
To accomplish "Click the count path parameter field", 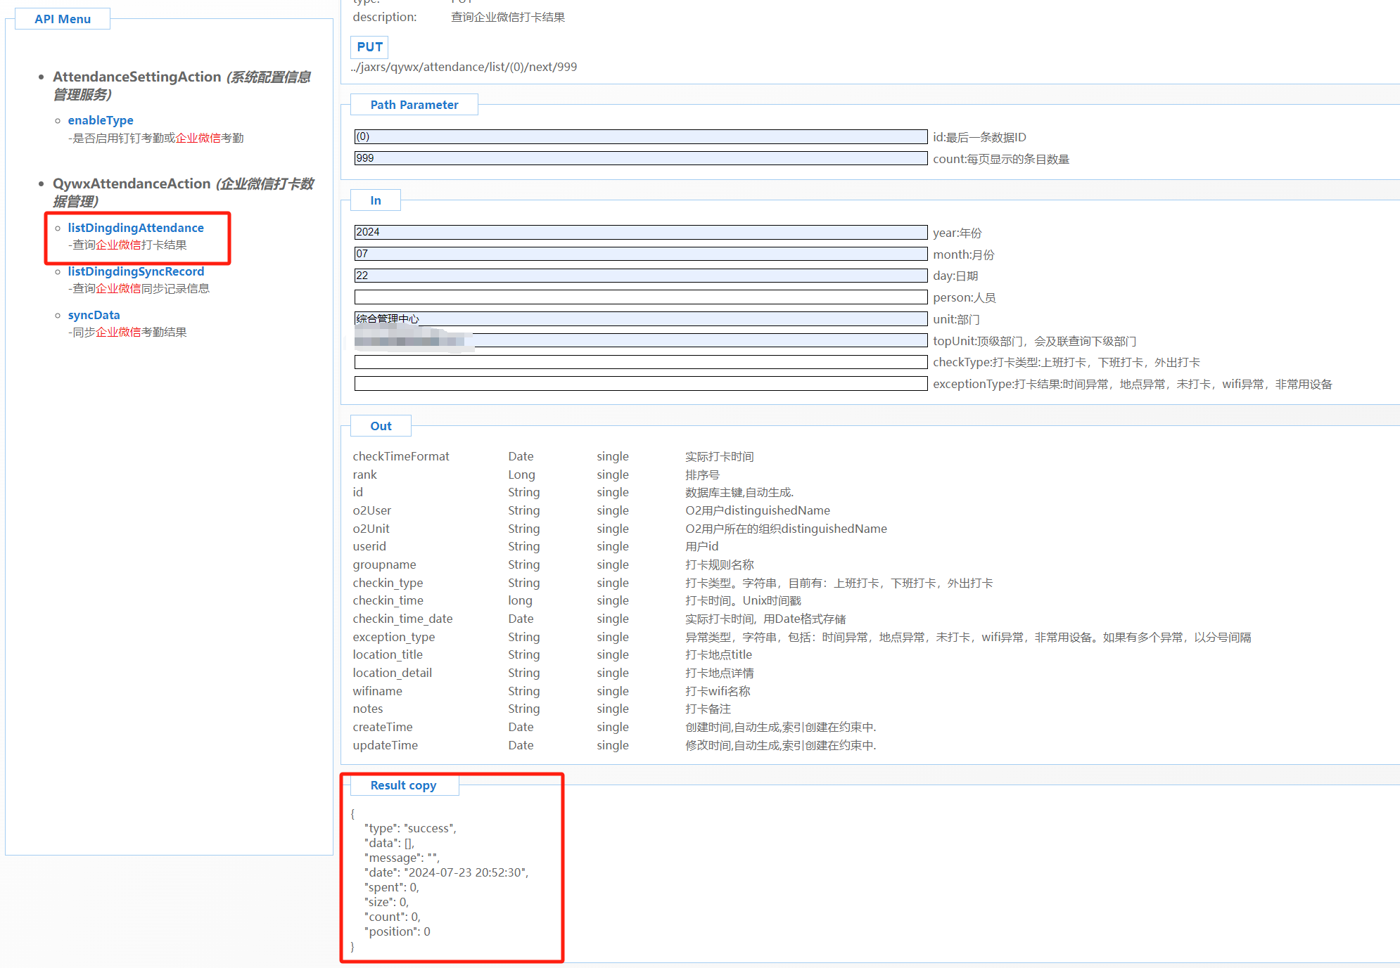I will (x=640, y=158).
